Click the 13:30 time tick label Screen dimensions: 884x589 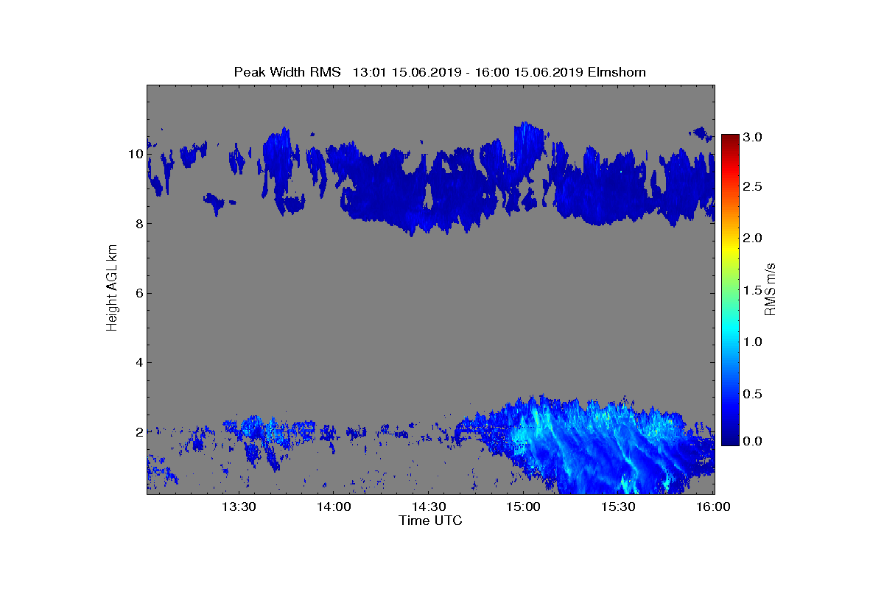coord(238,507)
